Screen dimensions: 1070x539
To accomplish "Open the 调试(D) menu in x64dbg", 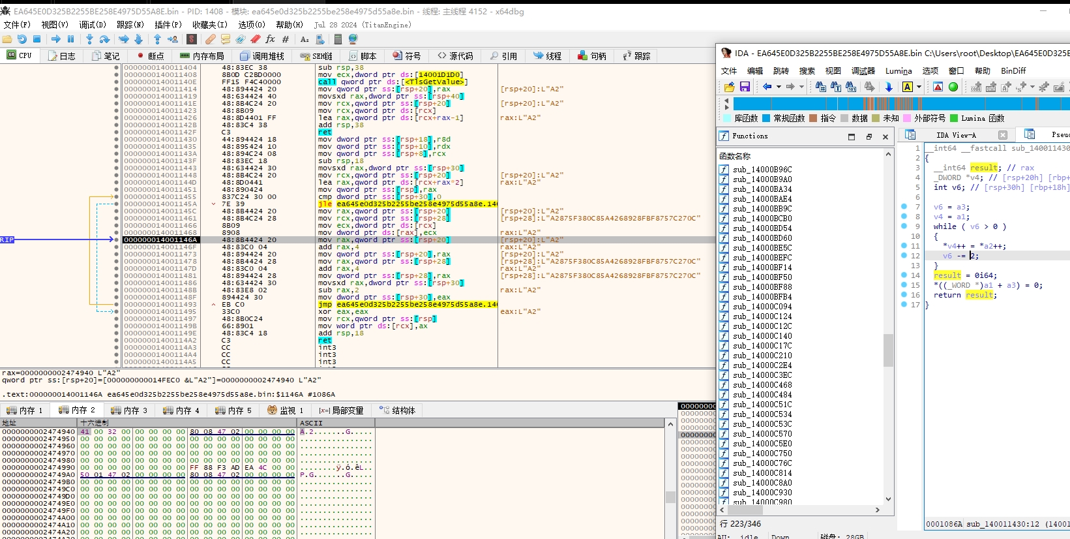I will pyautogui.click(x=92, y=25).
